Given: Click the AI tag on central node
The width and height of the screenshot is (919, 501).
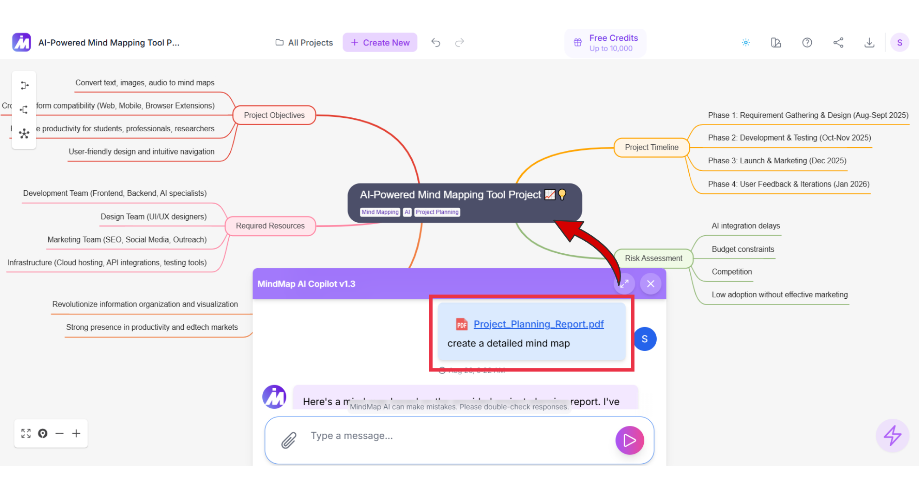Looking at the screenshot, I should [407, 212].
